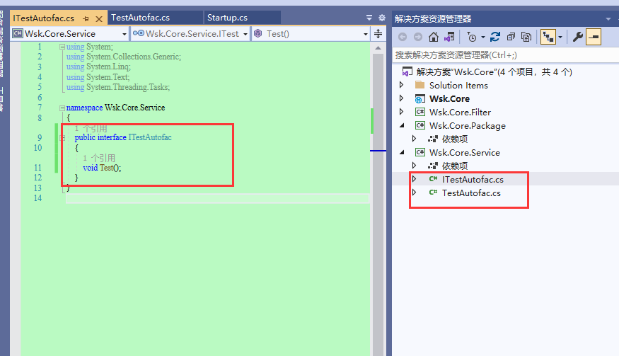Select TestAutofac.cs in Solution Explorer

click(x=471, y=193)
